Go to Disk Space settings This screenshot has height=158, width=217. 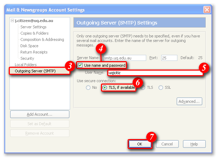[x=29, y=46]
